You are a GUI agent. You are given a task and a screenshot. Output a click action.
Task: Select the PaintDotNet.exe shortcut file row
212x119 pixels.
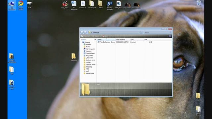(x=125, y=42)
